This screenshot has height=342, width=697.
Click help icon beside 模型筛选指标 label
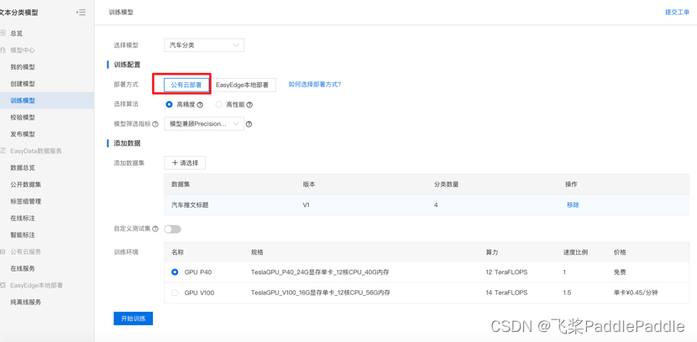155,125
